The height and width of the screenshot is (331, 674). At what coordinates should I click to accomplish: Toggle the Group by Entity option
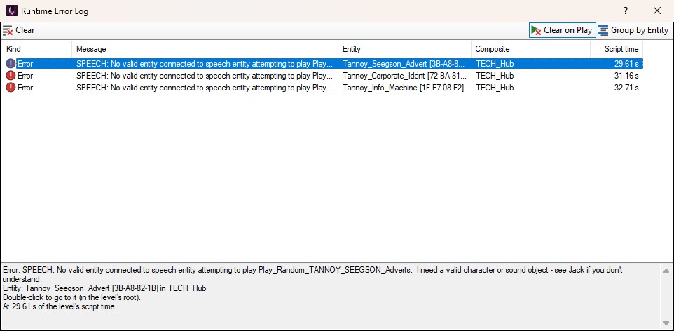pyautogui.click(x=633, y=30)
